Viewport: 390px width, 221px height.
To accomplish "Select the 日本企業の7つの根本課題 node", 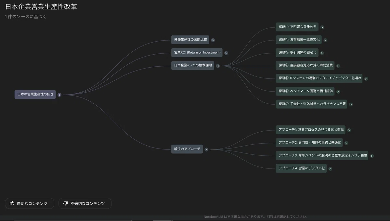I will pos(193,65).
